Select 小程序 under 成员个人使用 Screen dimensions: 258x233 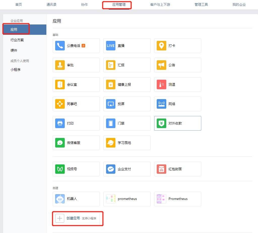16,69
